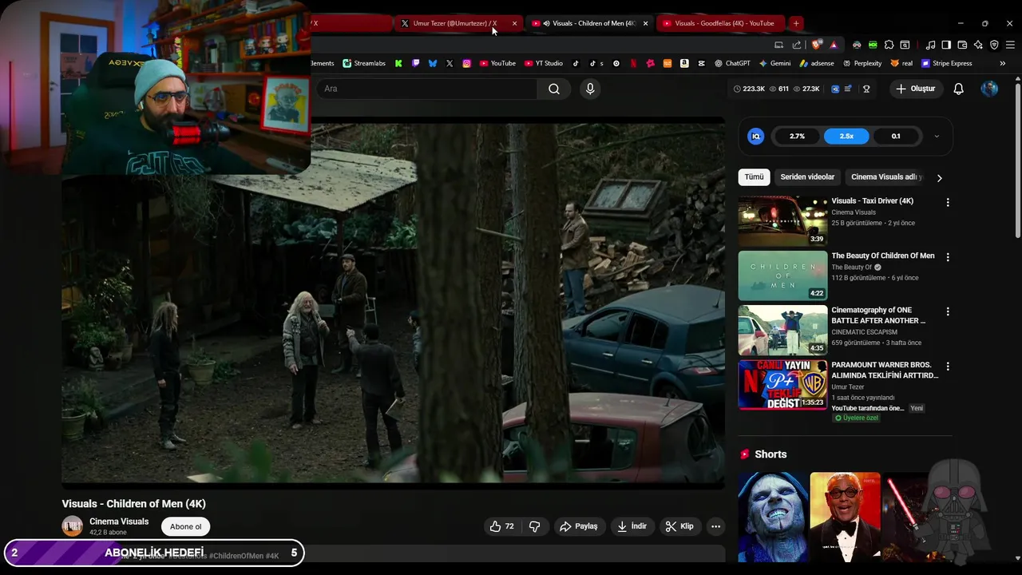Open the browser hamburger main menu
Image resolution: width=1022 pixels, height=575 pixels.
tap(1010, 45)
